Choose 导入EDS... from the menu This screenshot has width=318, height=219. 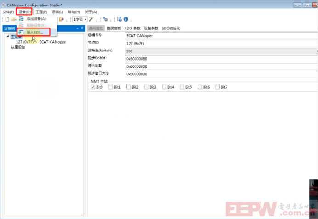click(x=36, y=32)
